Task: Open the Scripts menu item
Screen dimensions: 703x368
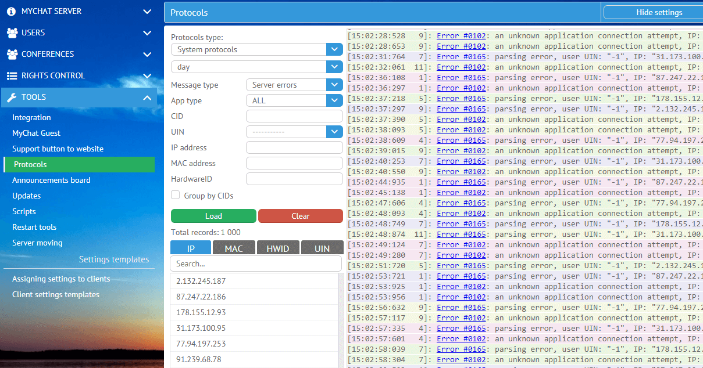Action: [x=24, y=211]
